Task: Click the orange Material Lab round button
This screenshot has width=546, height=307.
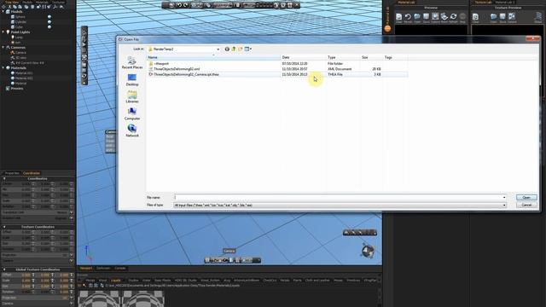Action: [x=387, y=28]
